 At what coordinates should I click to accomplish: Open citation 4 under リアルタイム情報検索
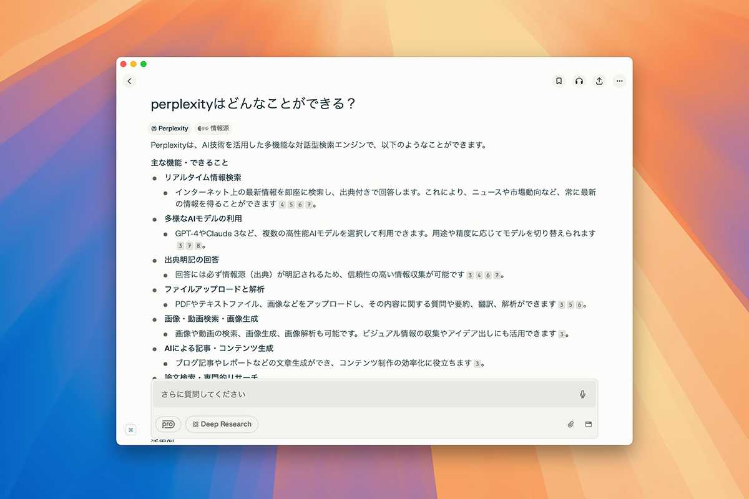click(282, 205)
